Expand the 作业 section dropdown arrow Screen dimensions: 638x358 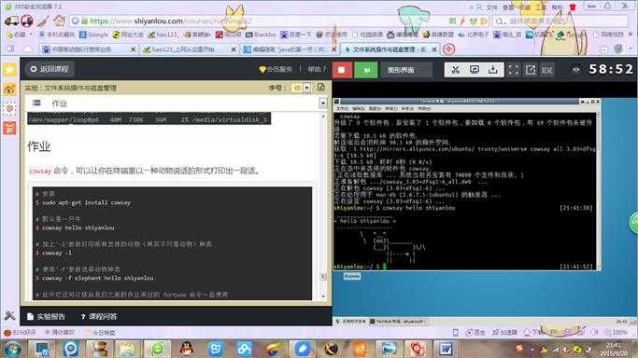[322, 103]
